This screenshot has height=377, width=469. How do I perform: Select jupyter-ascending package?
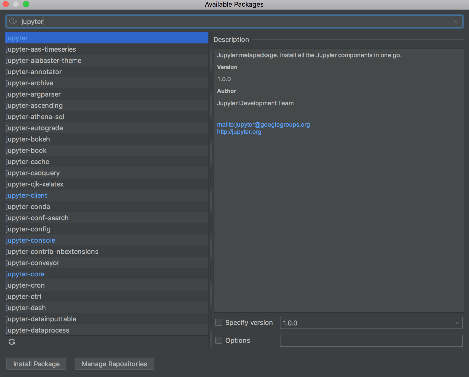(107, 105)
